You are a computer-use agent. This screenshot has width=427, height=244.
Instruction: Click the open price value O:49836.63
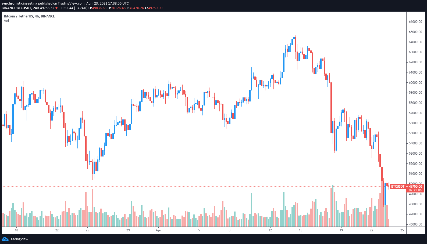click(99, 8)
